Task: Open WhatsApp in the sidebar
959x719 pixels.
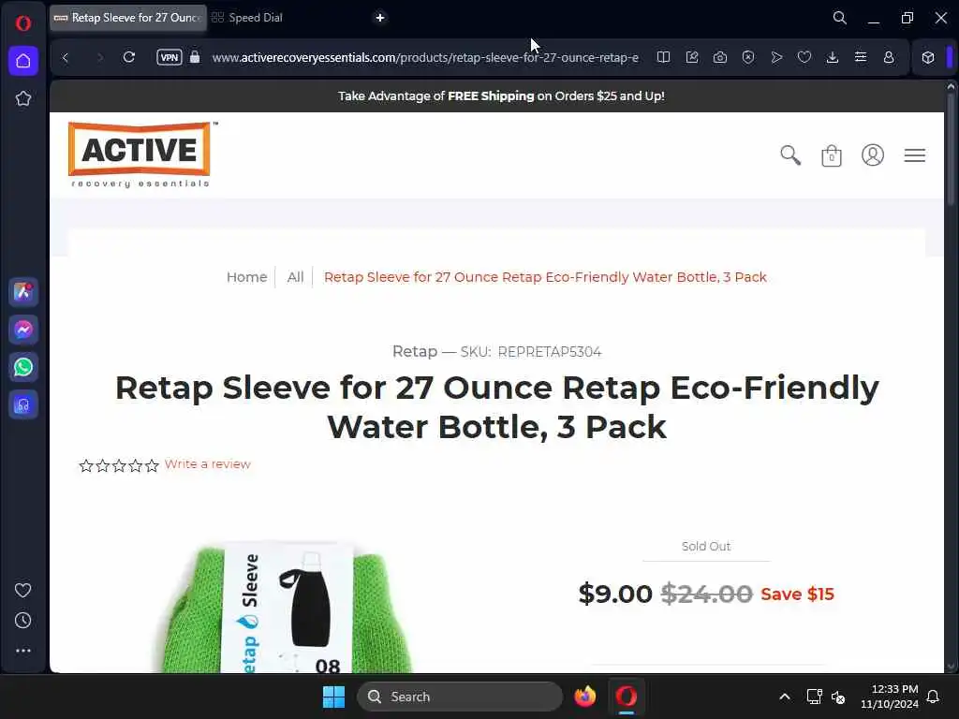Action: pyautogui.click(x=23, y=367)
